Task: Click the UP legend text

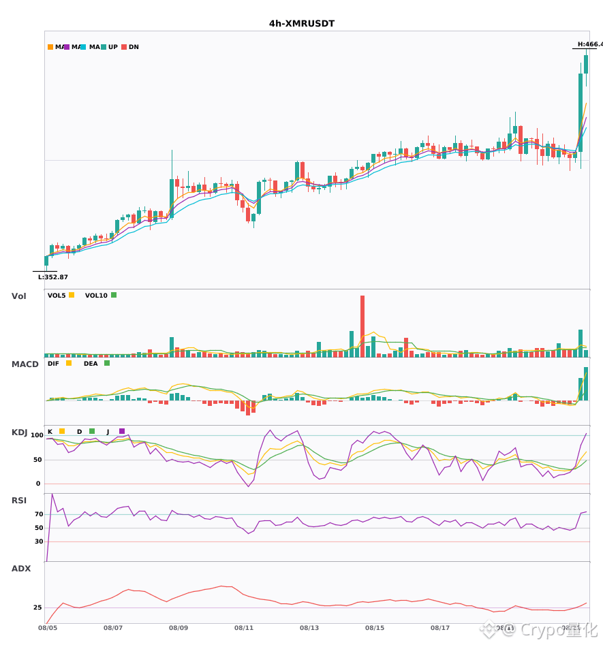Action: pyautogui.click(x=113, y=47)
